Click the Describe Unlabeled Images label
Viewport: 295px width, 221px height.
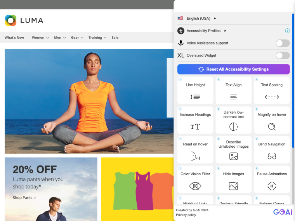click(x=234, y=144)
